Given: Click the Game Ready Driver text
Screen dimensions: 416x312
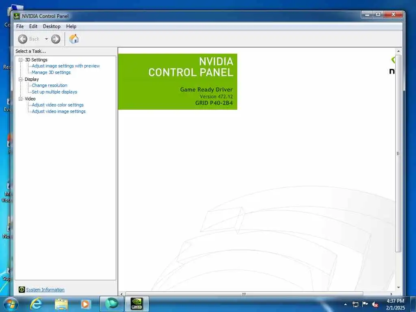Looking at the screenshot, I should click(206, 89).
